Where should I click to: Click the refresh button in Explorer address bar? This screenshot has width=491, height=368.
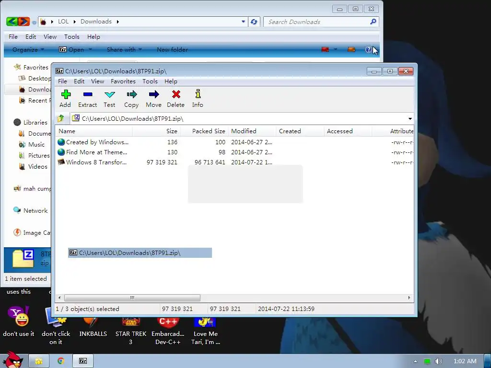point(254,22)
